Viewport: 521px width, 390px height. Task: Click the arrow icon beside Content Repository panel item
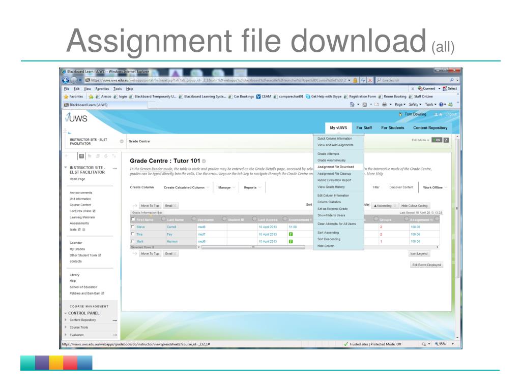[x=114, y=320]
